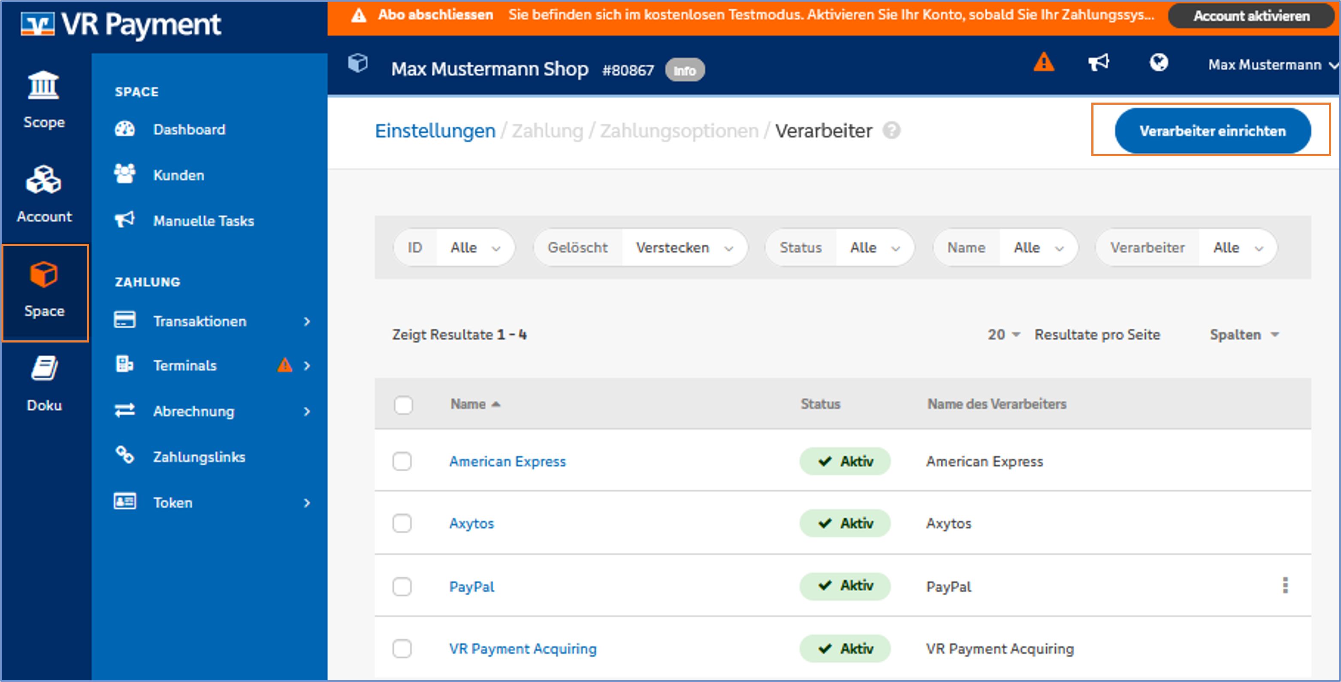Check the Axytos row checkbox

coord(402,523)
